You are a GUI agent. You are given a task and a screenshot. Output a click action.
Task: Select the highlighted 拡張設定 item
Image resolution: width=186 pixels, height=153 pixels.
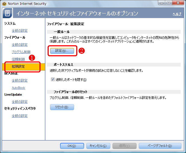18,66
